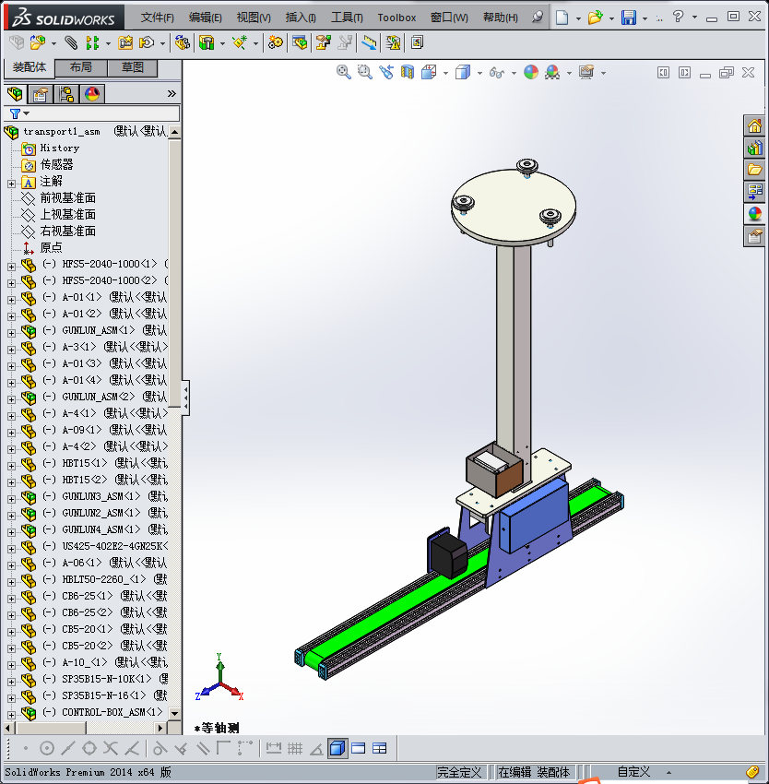Open the 插入(I) menu
This screenshot has height=784, width=769.
click(x=301, y=18)
